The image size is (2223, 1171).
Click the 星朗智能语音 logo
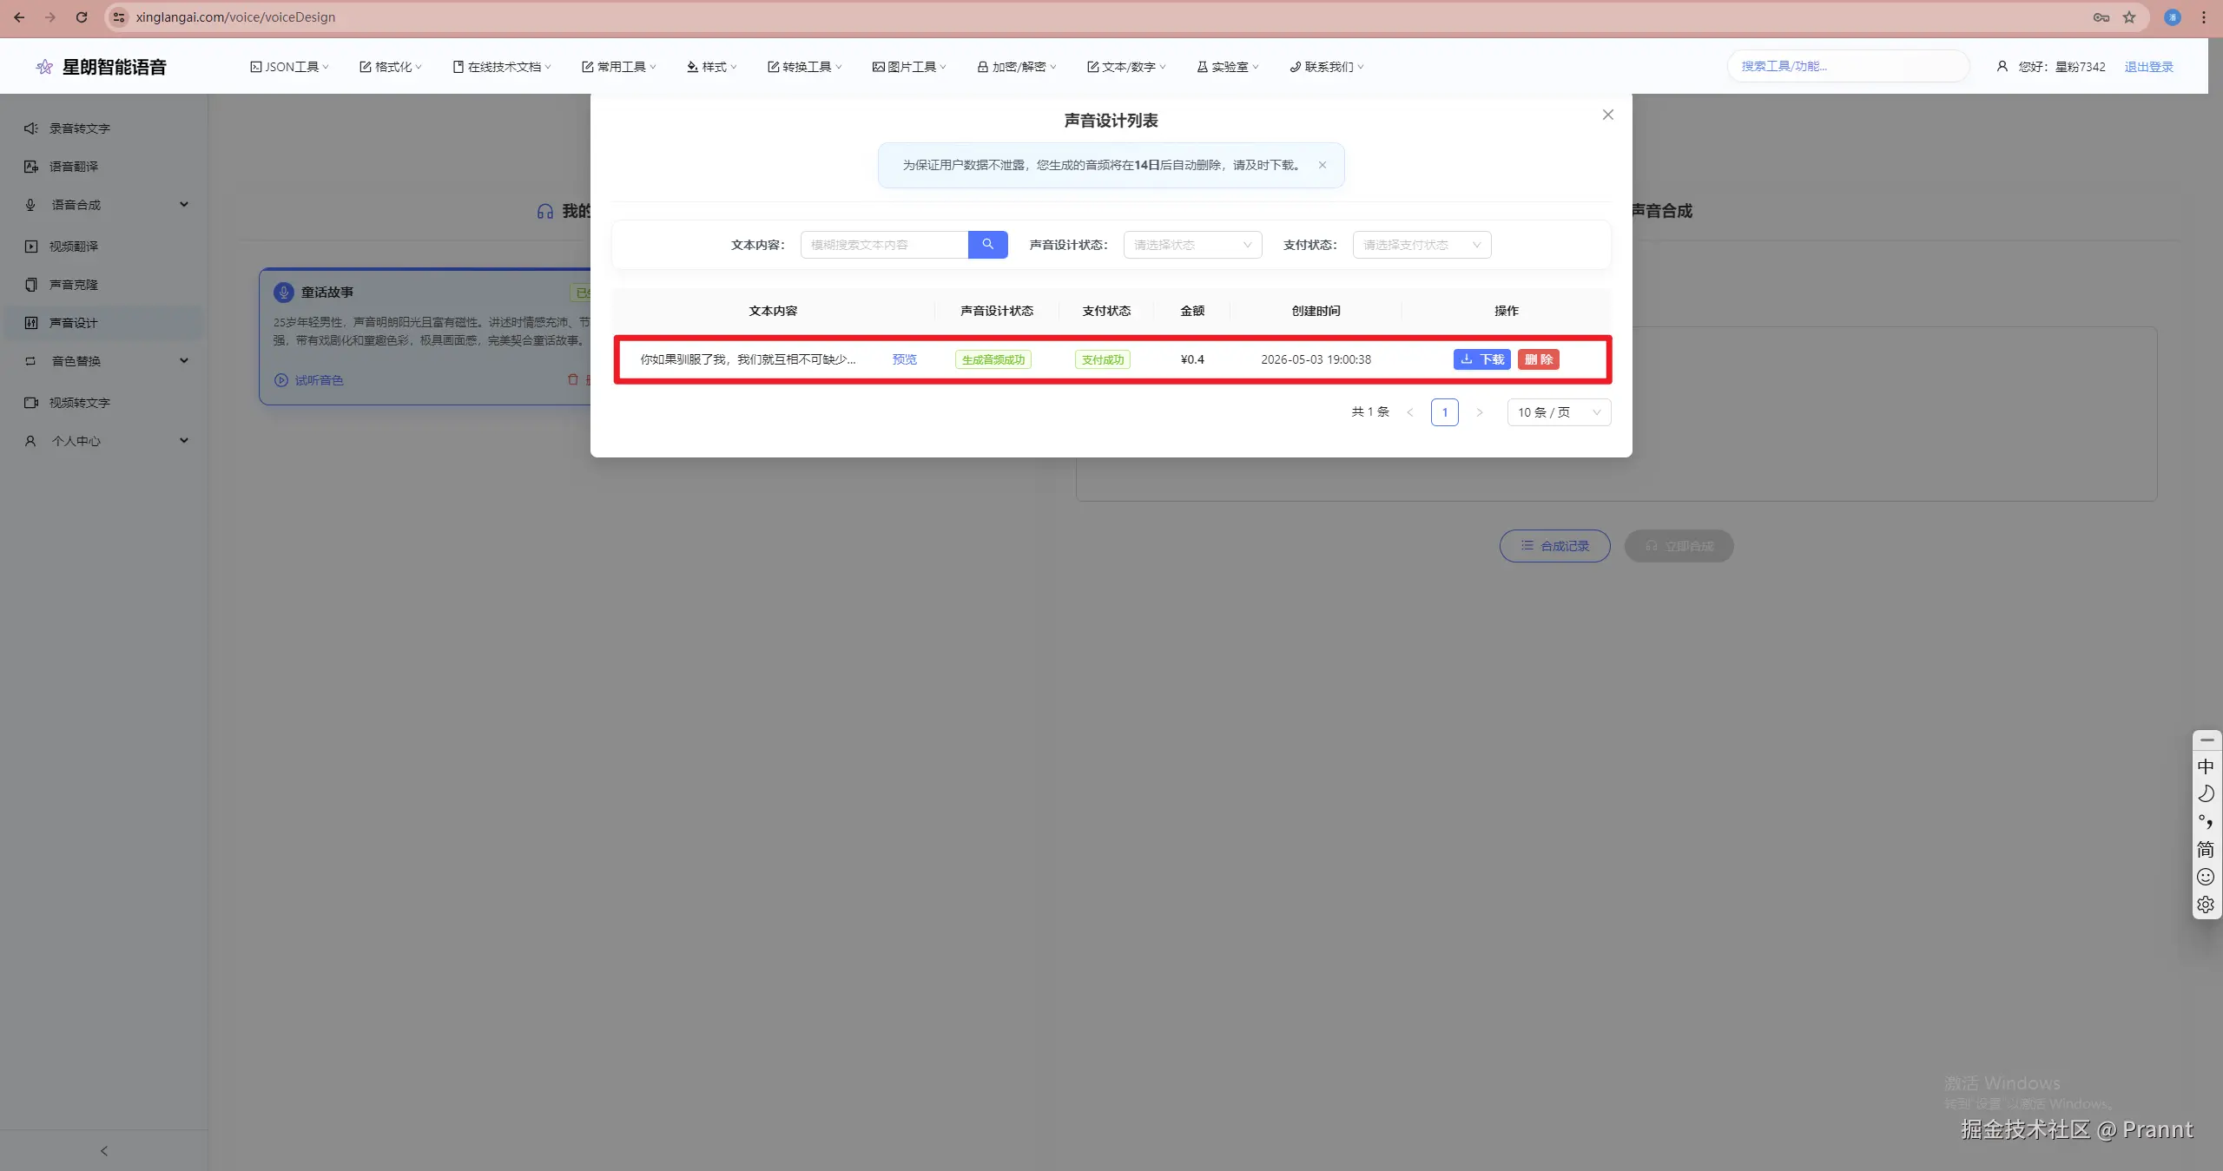coord(101,67)
